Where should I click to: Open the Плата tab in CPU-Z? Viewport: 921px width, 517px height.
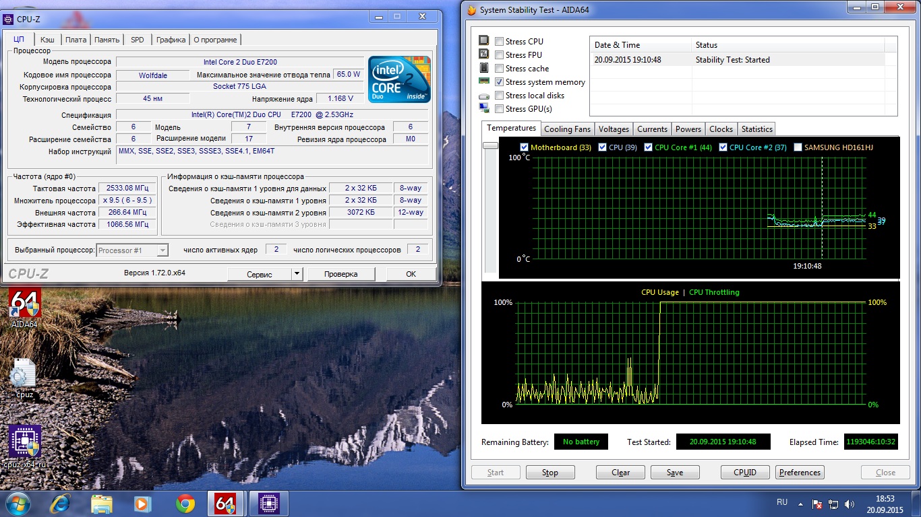tap(76, 40)
